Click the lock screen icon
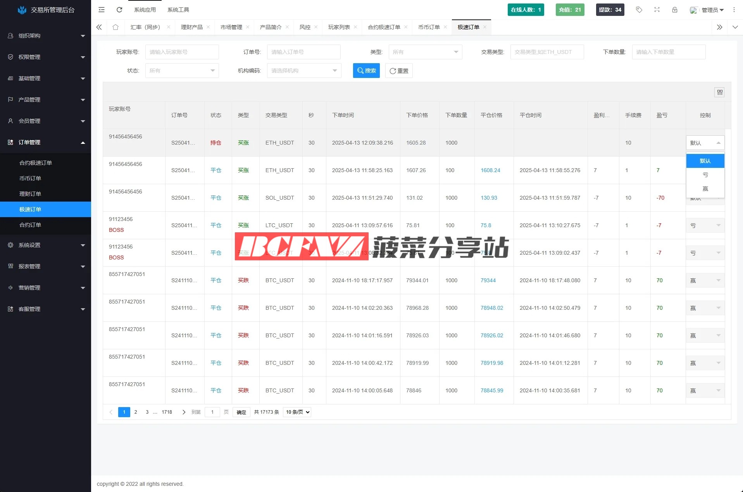This screenshot has height=492, width=743. tap(675, 10)
